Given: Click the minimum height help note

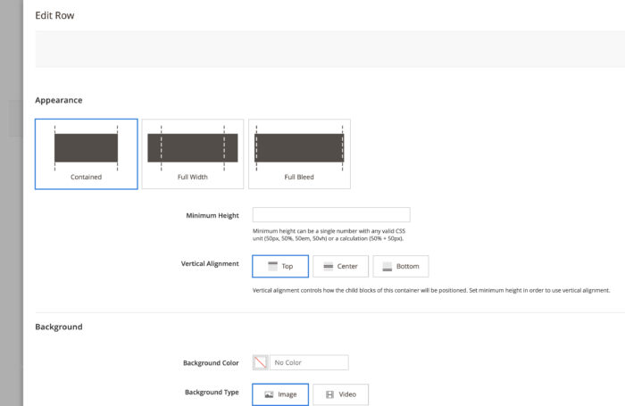Looking at the screenshot, I should coord(329,235).
